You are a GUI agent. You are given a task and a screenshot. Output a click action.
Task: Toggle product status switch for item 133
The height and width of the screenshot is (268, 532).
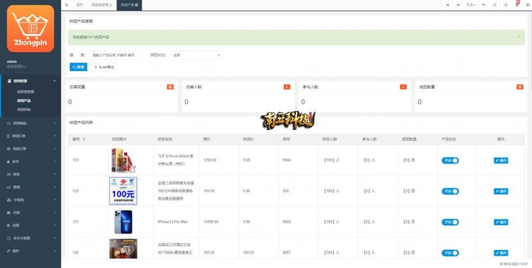450,160
